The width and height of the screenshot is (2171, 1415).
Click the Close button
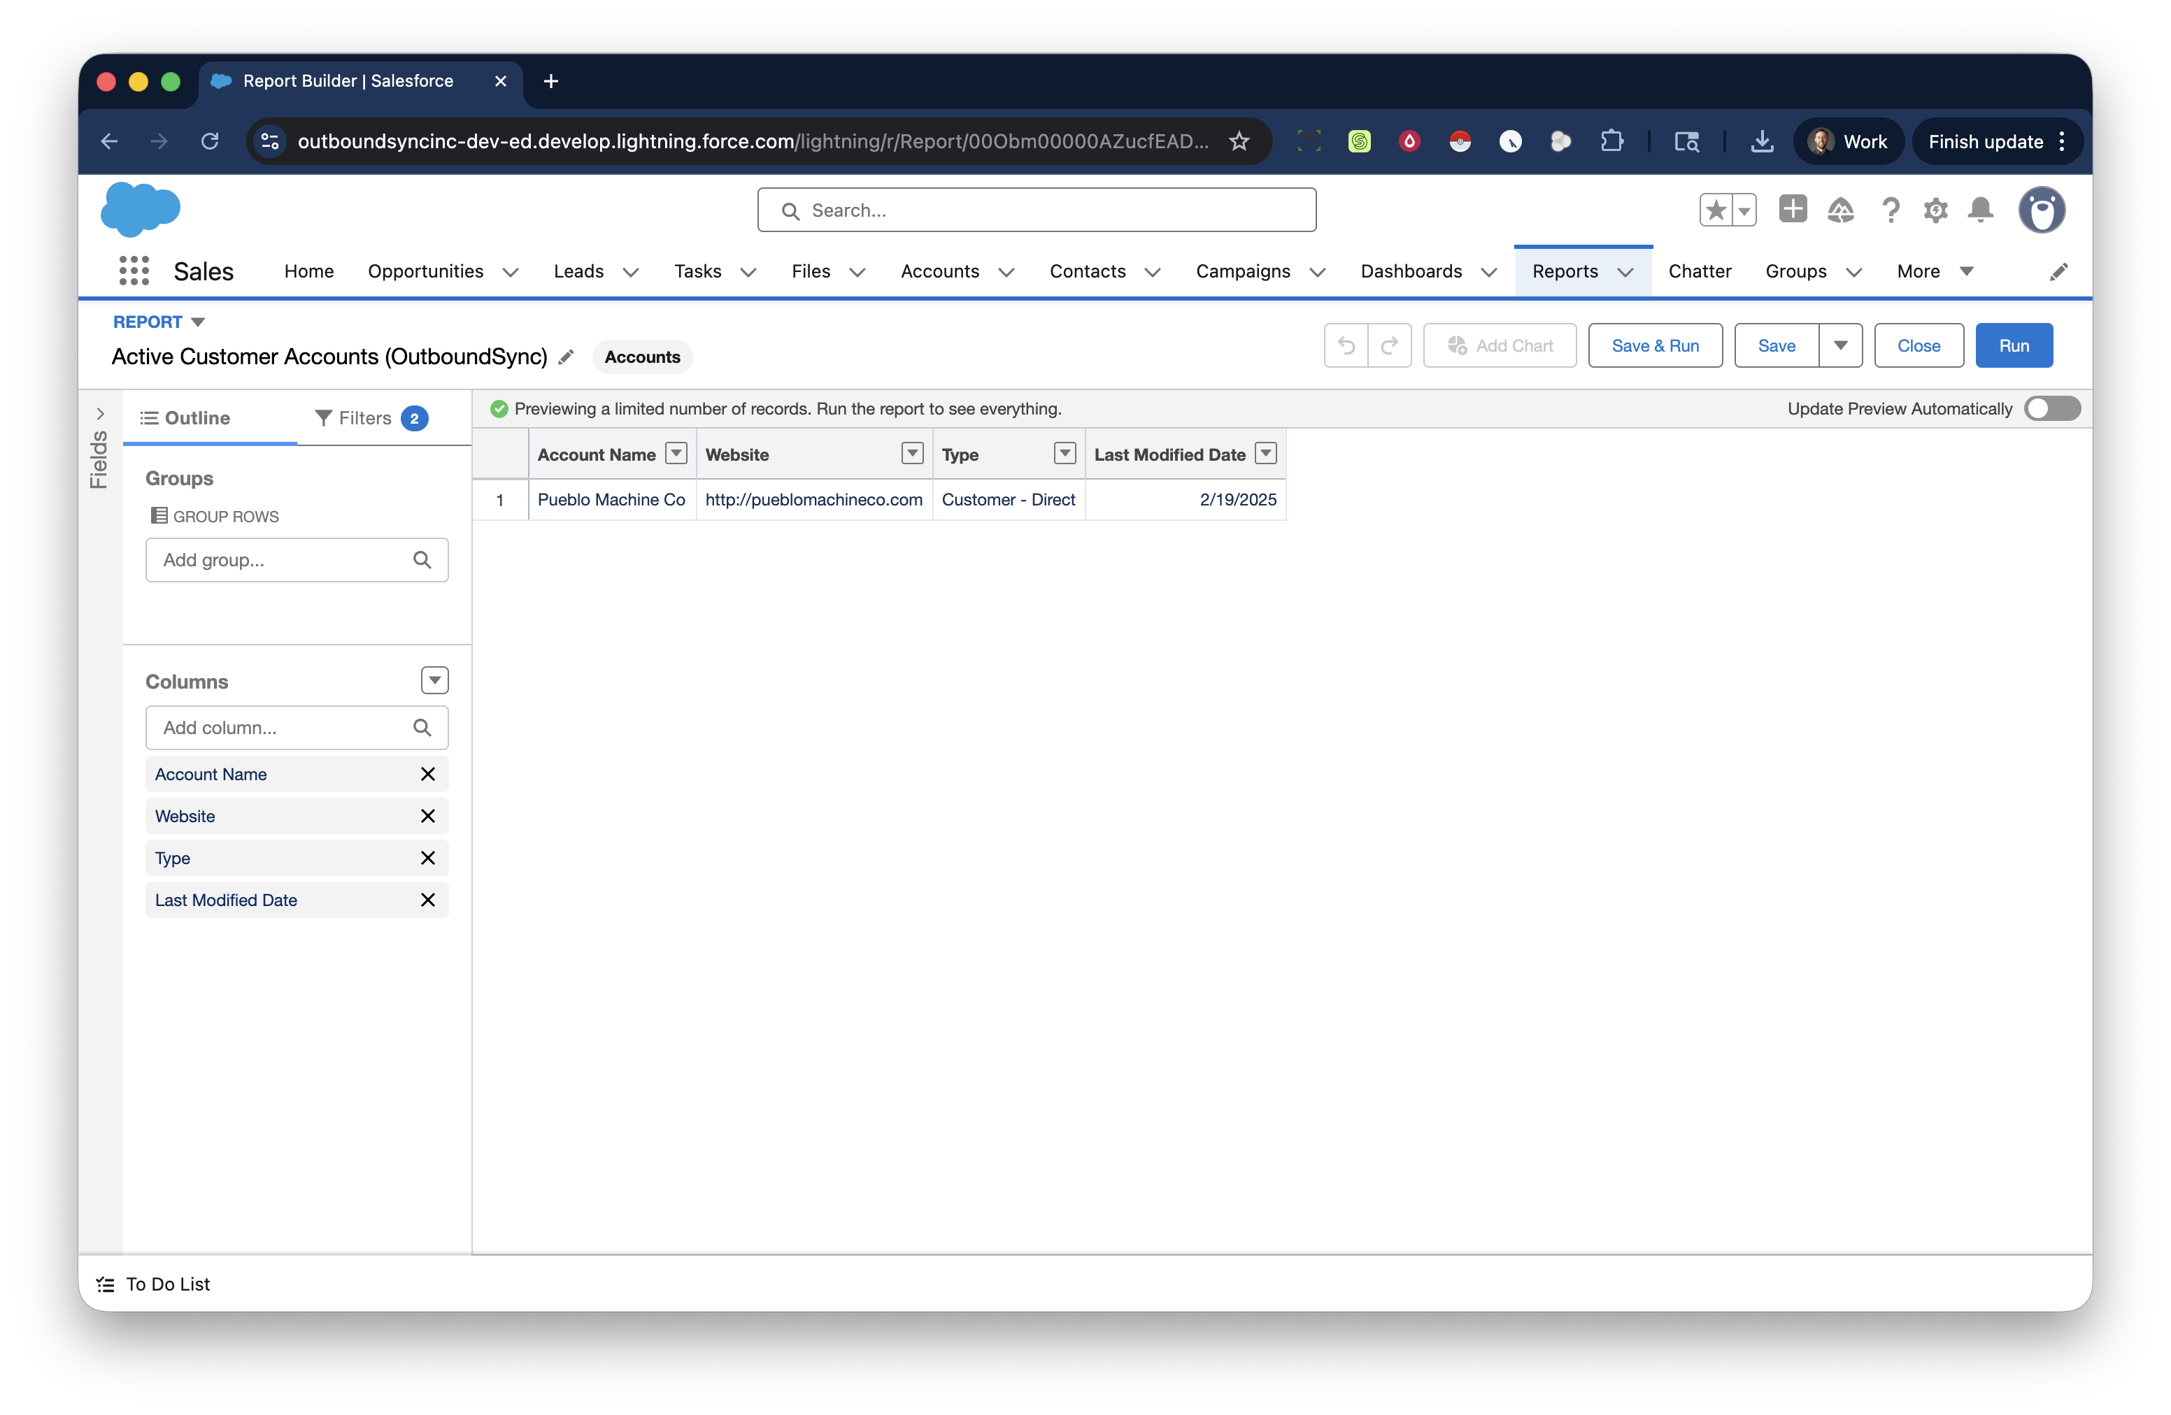1919,345
